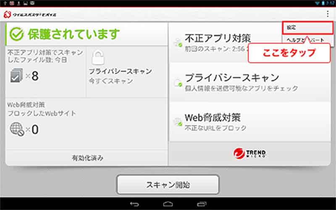Image resolution: width=336 pixels, height=210 pixels.
Task: Tap the Web脅威対策 status icon
Action: [178, 122]
